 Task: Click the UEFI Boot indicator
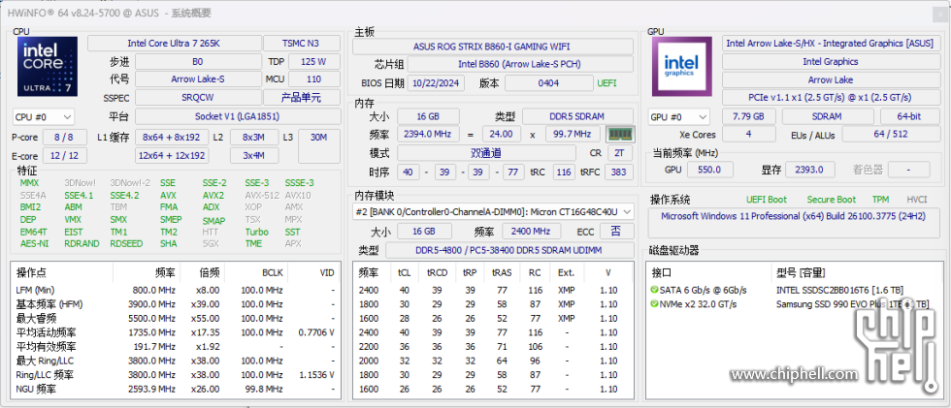767,200
